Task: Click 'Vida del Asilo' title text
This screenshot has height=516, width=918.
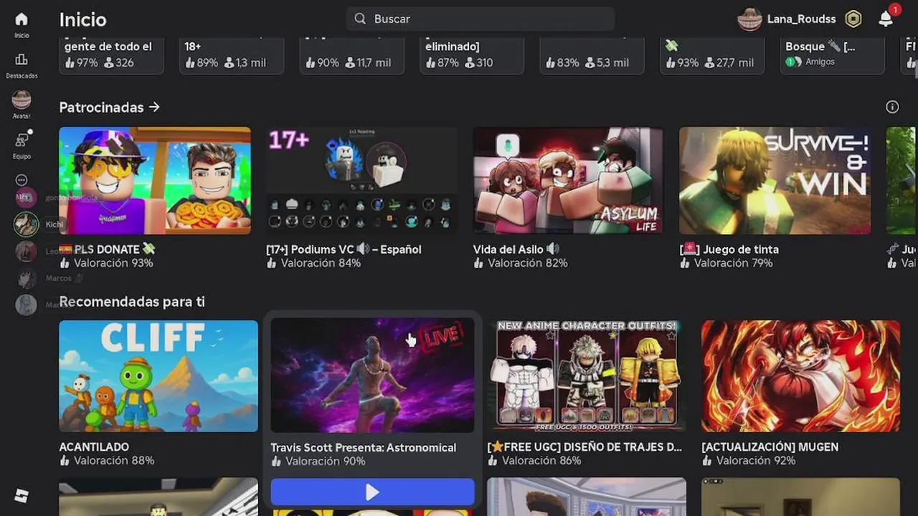Action: point(516,249)
